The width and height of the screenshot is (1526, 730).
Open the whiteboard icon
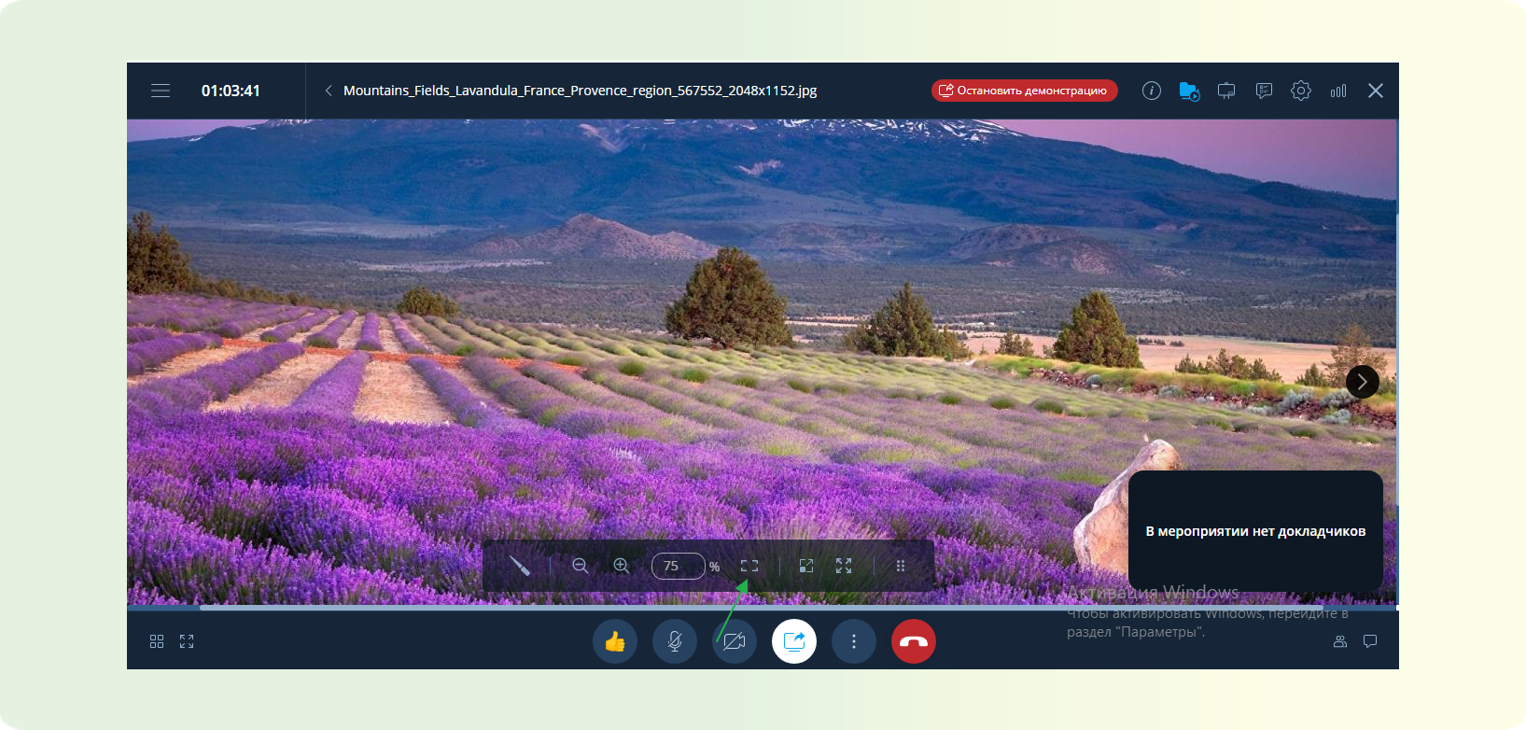[x=1226, y=91]
